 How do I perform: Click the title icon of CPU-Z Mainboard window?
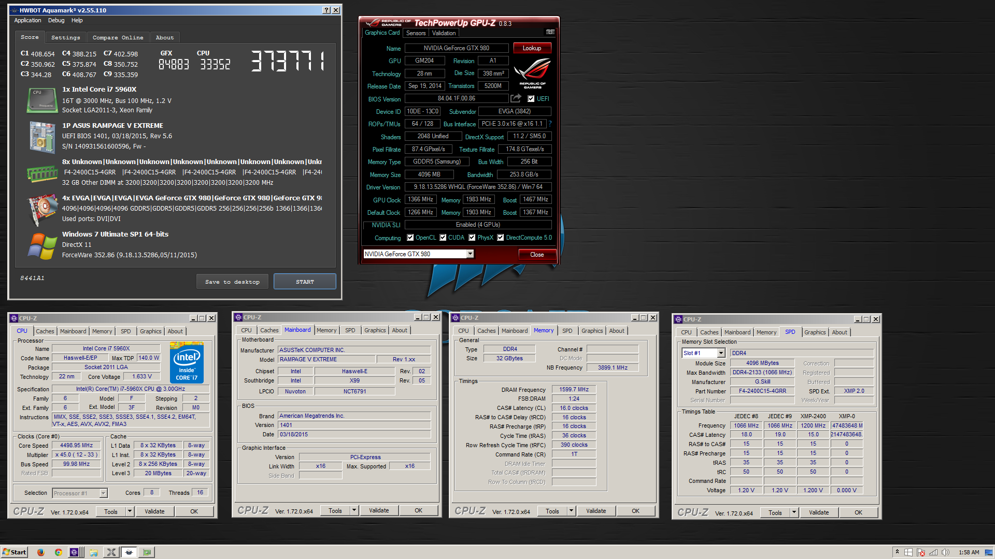tap(238, 317)
